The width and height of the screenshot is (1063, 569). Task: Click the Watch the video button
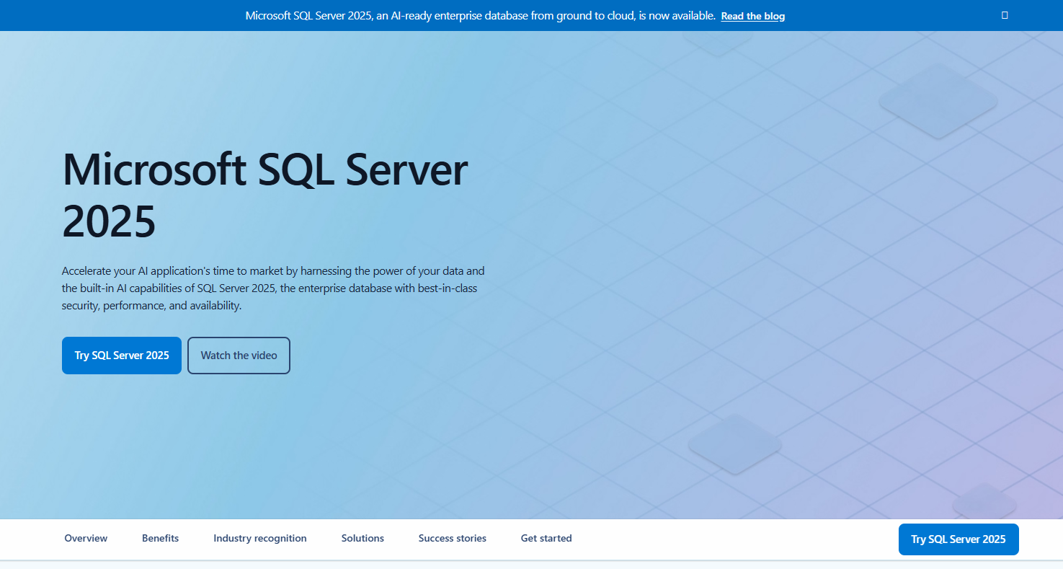(x=239, y=356)
